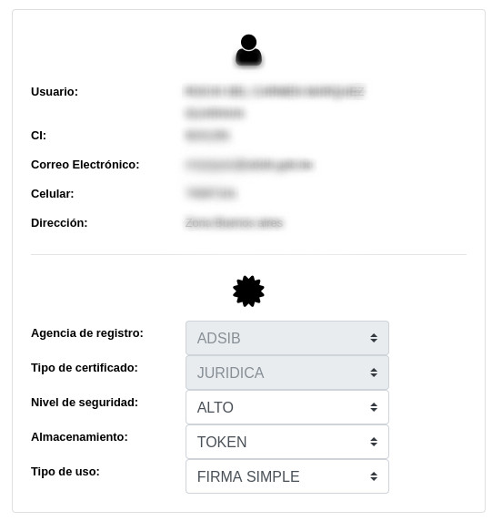
Task: Click the certificate seal badge icon
Action: 248,291
